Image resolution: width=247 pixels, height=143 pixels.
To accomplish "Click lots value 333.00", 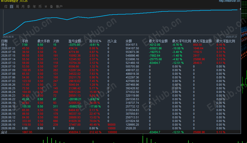I will (26, 121).
